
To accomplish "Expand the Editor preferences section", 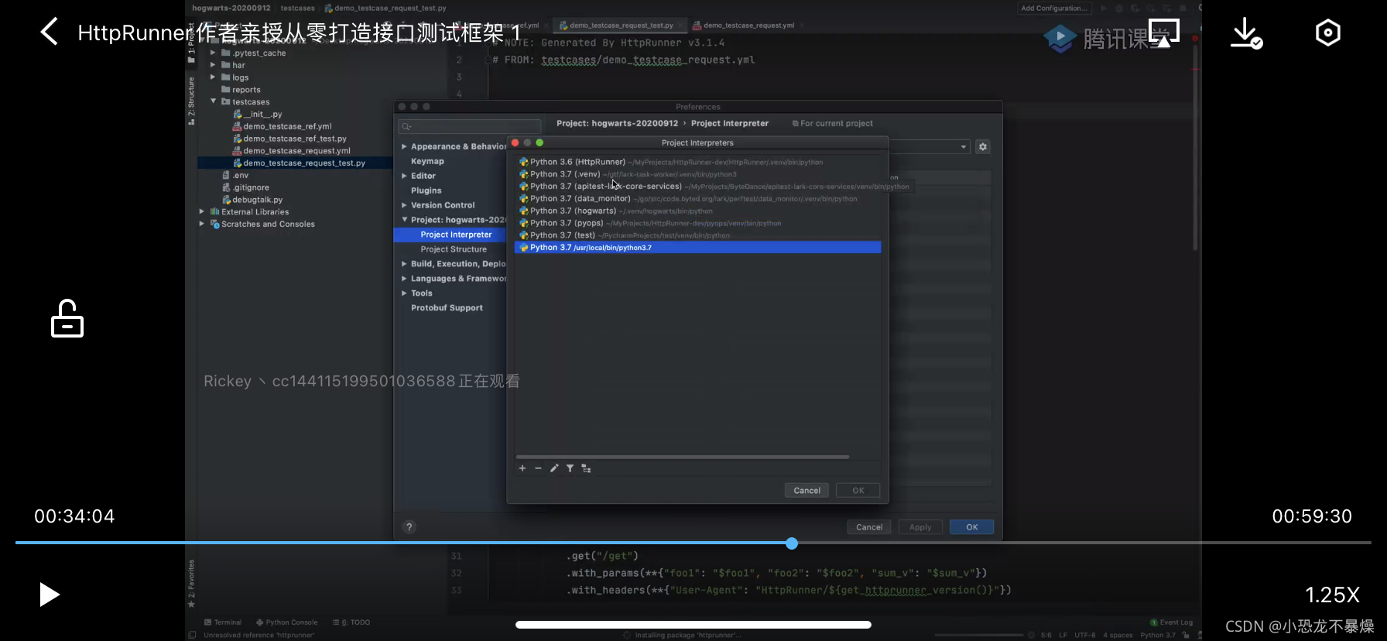I will point(404,176).
